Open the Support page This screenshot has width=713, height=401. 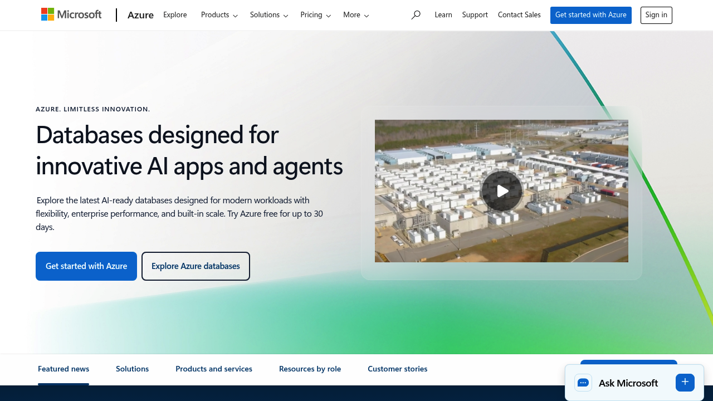coord(475,15)
